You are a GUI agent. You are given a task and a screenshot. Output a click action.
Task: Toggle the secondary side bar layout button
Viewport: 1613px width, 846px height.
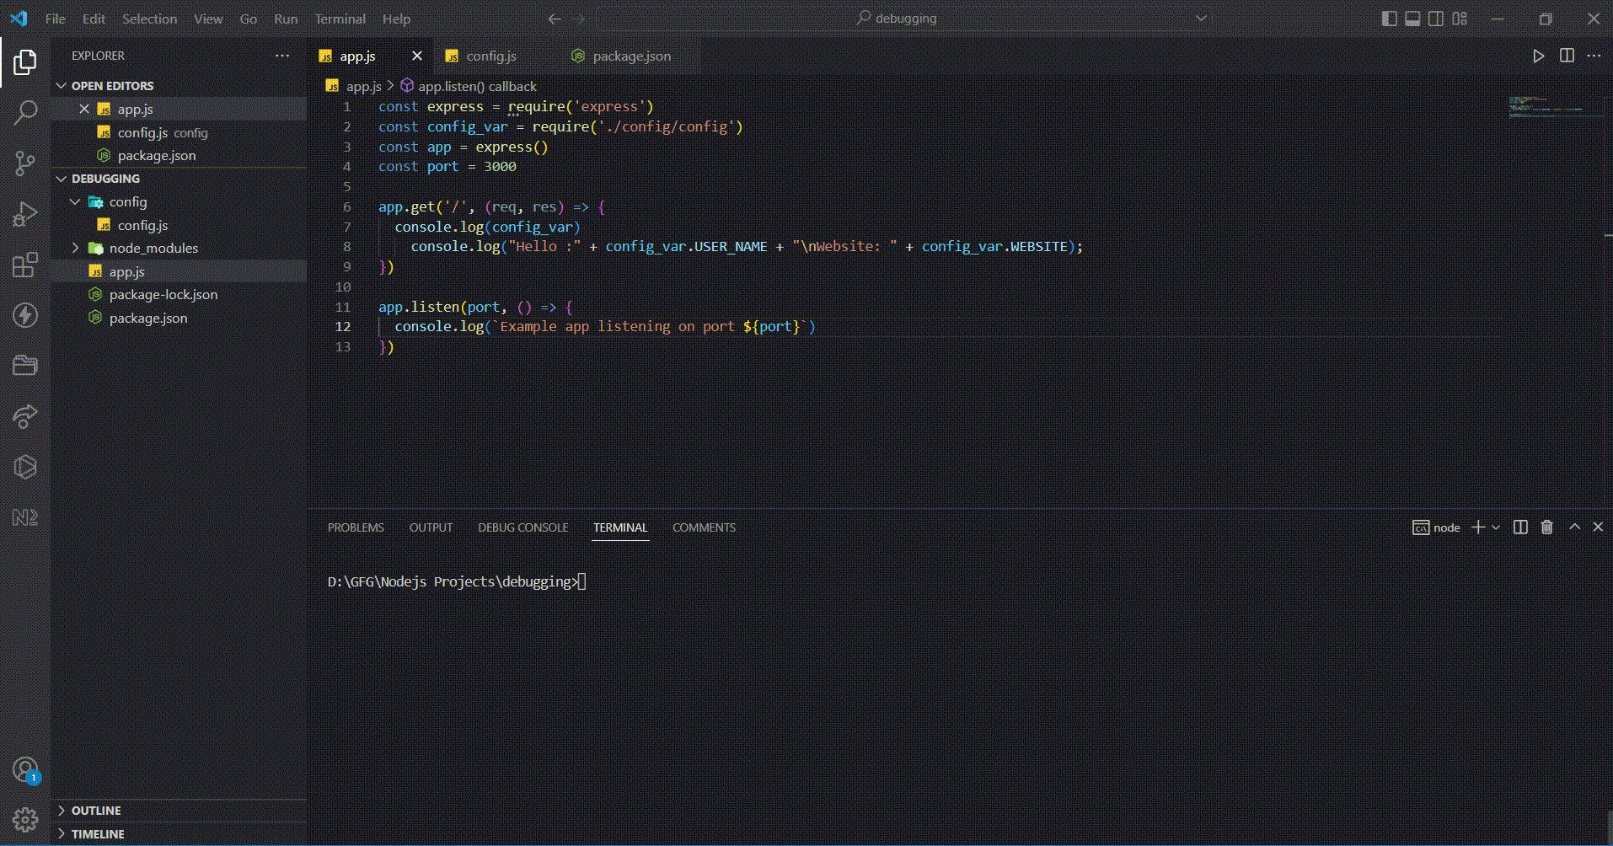(1436, 19)
